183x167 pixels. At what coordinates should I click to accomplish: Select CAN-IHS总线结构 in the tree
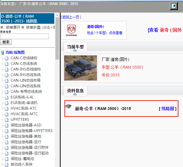[26, 69]
